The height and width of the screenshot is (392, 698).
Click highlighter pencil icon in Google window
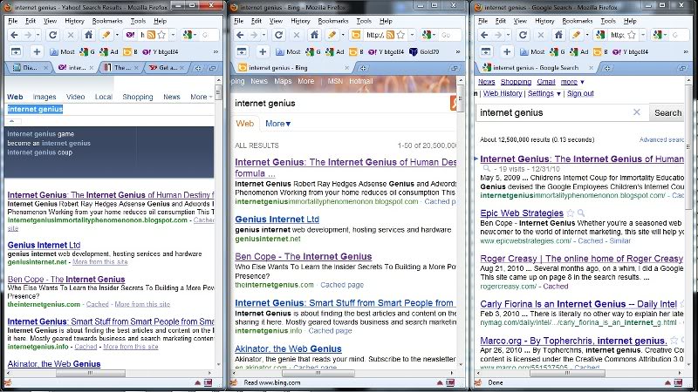(x=576, y=35)
